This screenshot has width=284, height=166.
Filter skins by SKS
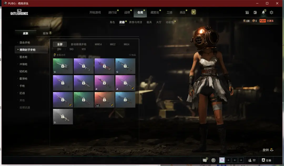[x=71, y=49]
